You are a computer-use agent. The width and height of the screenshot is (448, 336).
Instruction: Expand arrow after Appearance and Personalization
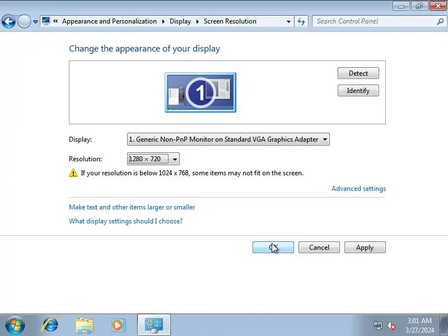164,21
